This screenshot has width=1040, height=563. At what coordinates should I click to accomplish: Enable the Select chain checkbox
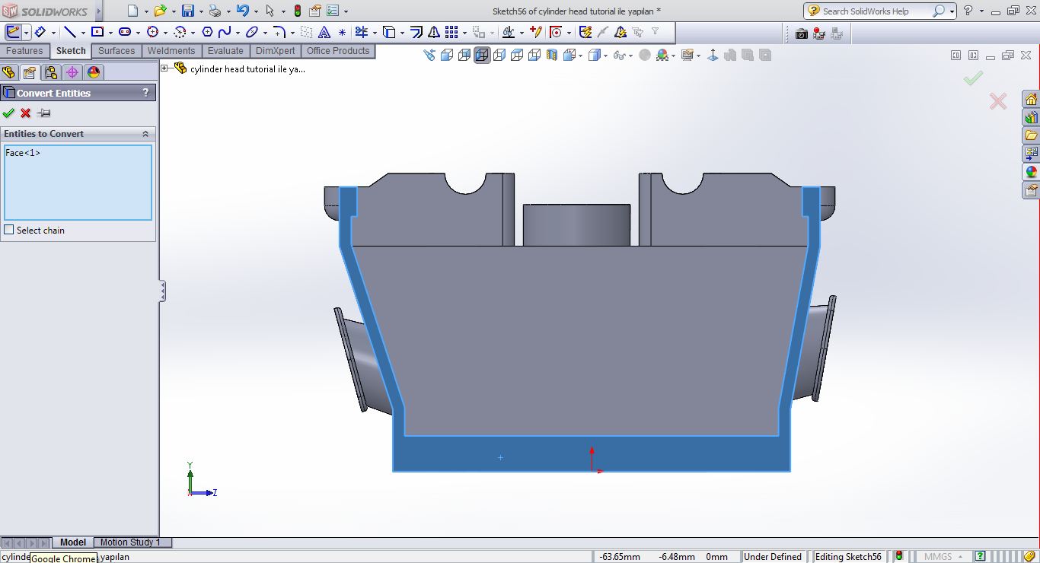coord(9,230)
